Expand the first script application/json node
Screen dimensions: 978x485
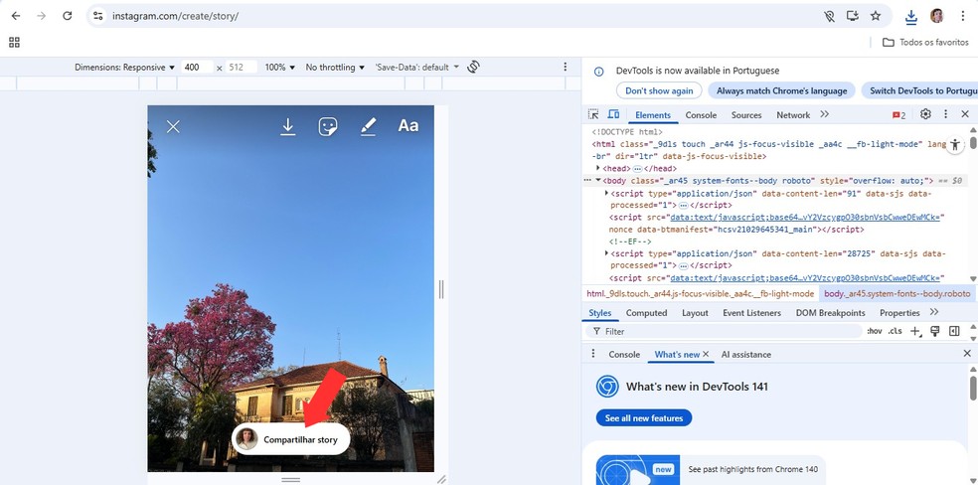click(x=607, y=193)
